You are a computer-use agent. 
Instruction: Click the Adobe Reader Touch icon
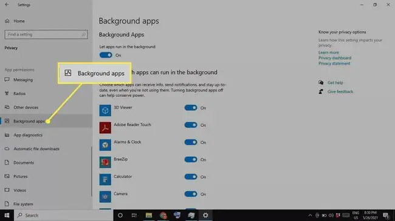coord(105,128)
